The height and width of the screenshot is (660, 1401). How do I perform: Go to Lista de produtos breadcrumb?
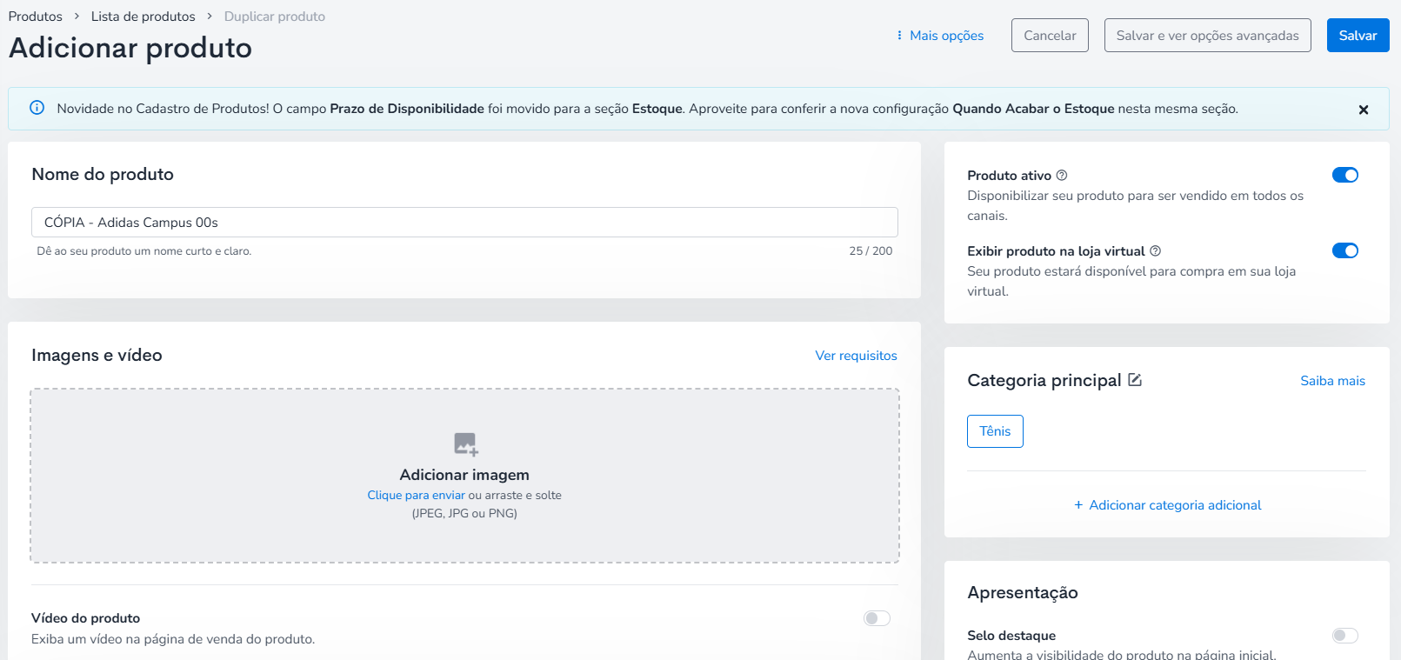[x=143, y=17]
